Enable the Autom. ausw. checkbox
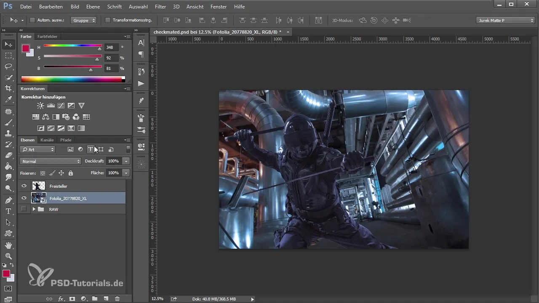This screenshot has height=303, width=539. pyautogui.click(x=32, y=20)
